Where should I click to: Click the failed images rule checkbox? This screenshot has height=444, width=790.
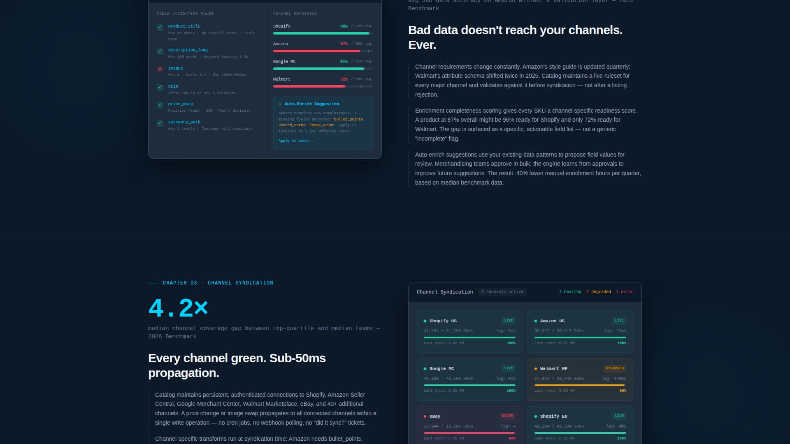tap(160, 69)
